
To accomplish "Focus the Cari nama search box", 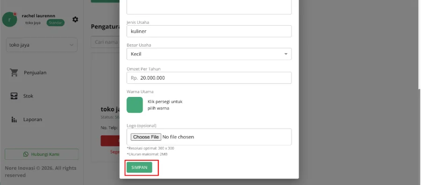I will (105, 42).
